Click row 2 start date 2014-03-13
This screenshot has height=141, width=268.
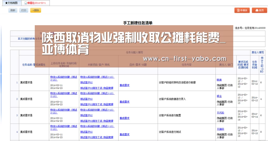[x=255, y=99]
